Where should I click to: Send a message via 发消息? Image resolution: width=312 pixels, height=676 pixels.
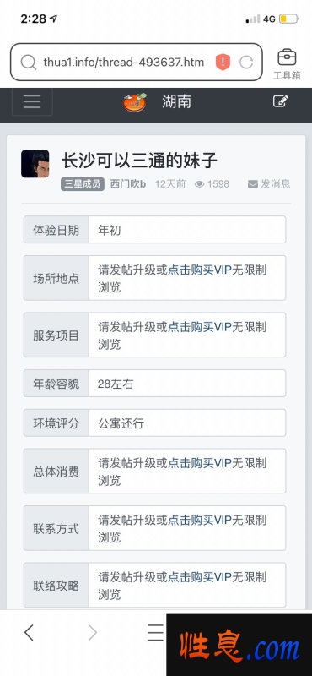(269, 184)
